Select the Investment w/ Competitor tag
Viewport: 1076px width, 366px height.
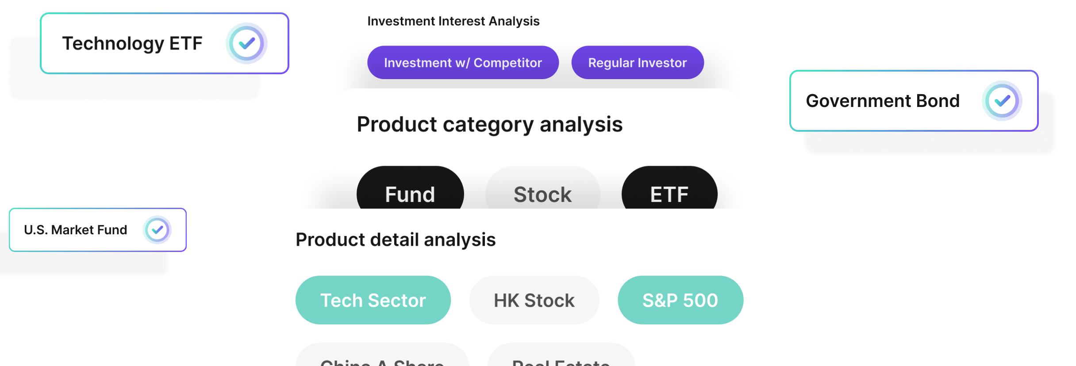[463, 62]
